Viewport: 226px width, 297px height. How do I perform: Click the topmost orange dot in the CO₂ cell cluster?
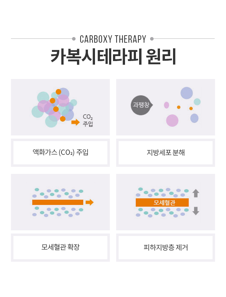coord(58,92)
